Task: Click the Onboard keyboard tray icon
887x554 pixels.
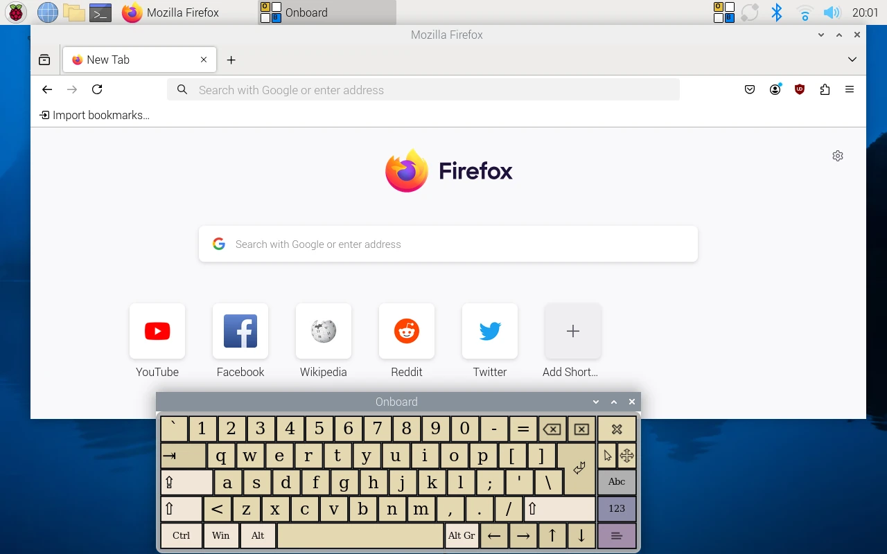Action: coord(724,12)
